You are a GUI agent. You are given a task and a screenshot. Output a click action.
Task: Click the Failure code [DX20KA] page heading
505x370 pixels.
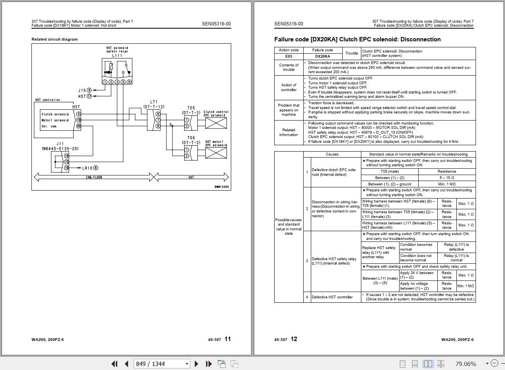click(x=357, y=39)
